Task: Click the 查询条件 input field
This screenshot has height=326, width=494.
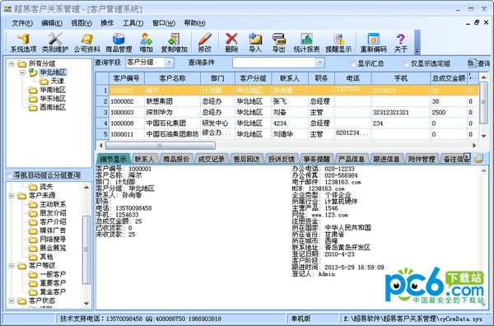Action: 274,63
